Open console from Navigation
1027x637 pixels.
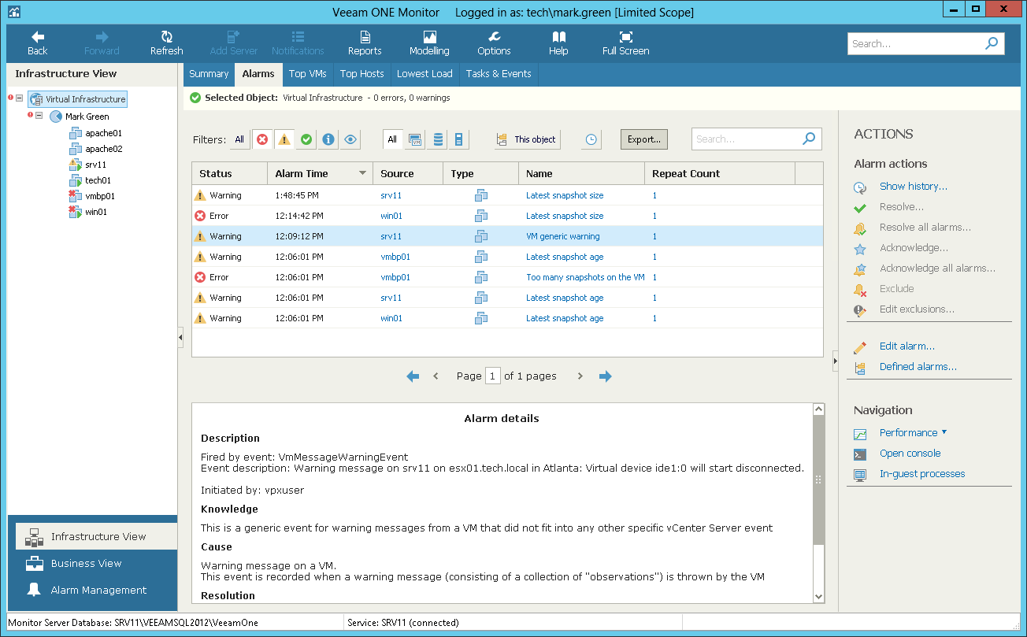(910, 454)
